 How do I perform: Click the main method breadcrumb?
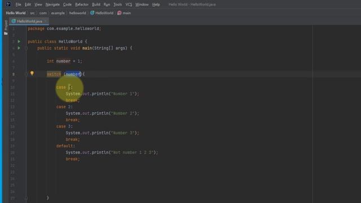coord(124,13)
